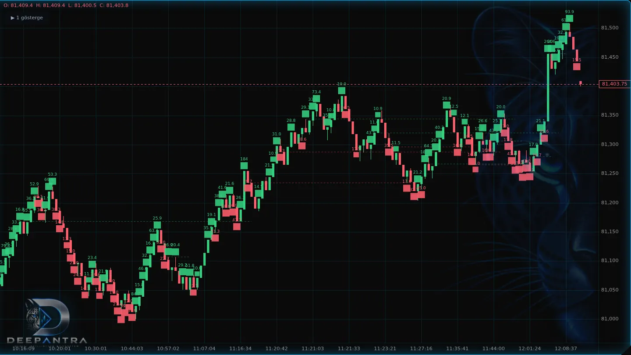Select the candle labeled 28.8
The height and width of the screenshot is (355, 631).
[x=291, y=127]
